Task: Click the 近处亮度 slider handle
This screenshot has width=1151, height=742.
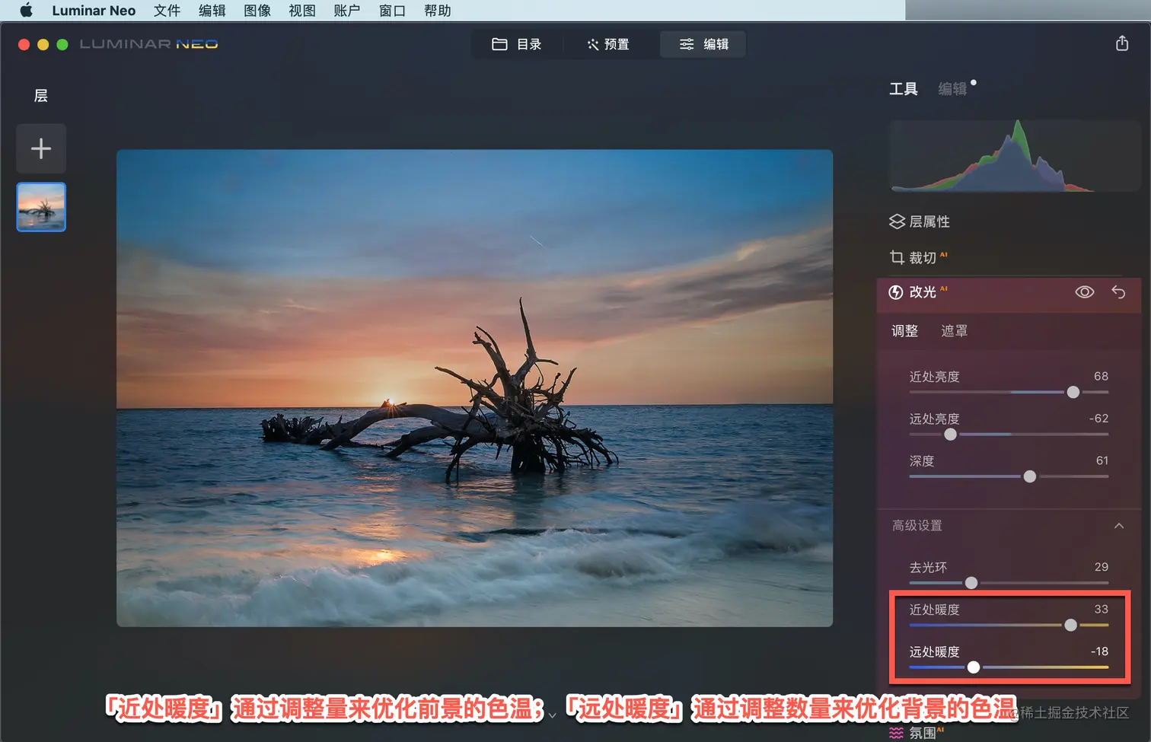Action: click(1073, 392)
